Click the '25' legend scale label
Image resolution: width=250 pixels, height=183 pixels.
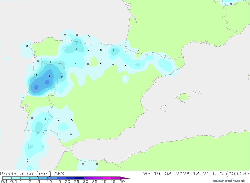pyautogui.click(x=76, y=182)
